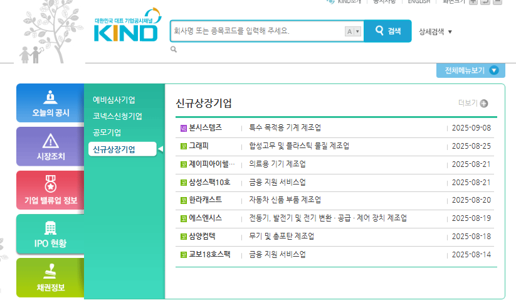Click market badge icon beside 본시스템즈

pyautogui.click(x=184, y=128)
